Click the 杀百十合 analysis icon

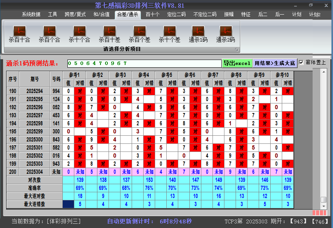pyautogui.click(x=19, y=32)
